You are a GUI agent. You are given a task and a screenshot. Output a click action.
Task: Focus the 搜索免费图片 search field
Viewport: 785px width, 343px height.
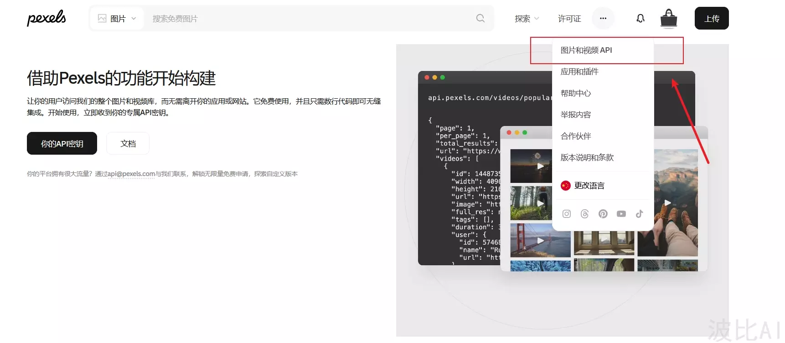coord(310,19)
